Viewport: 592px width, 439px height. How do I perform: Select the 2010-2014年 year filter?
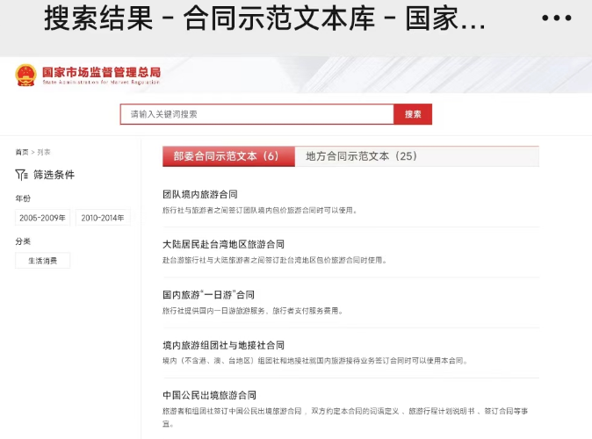[x=103, y=218]
